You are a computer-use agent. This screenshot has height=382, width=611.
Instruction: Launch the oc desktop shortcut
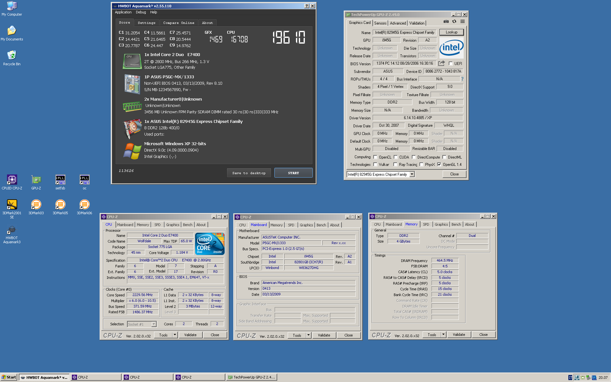pyautogui.click(x=84, y=182)
